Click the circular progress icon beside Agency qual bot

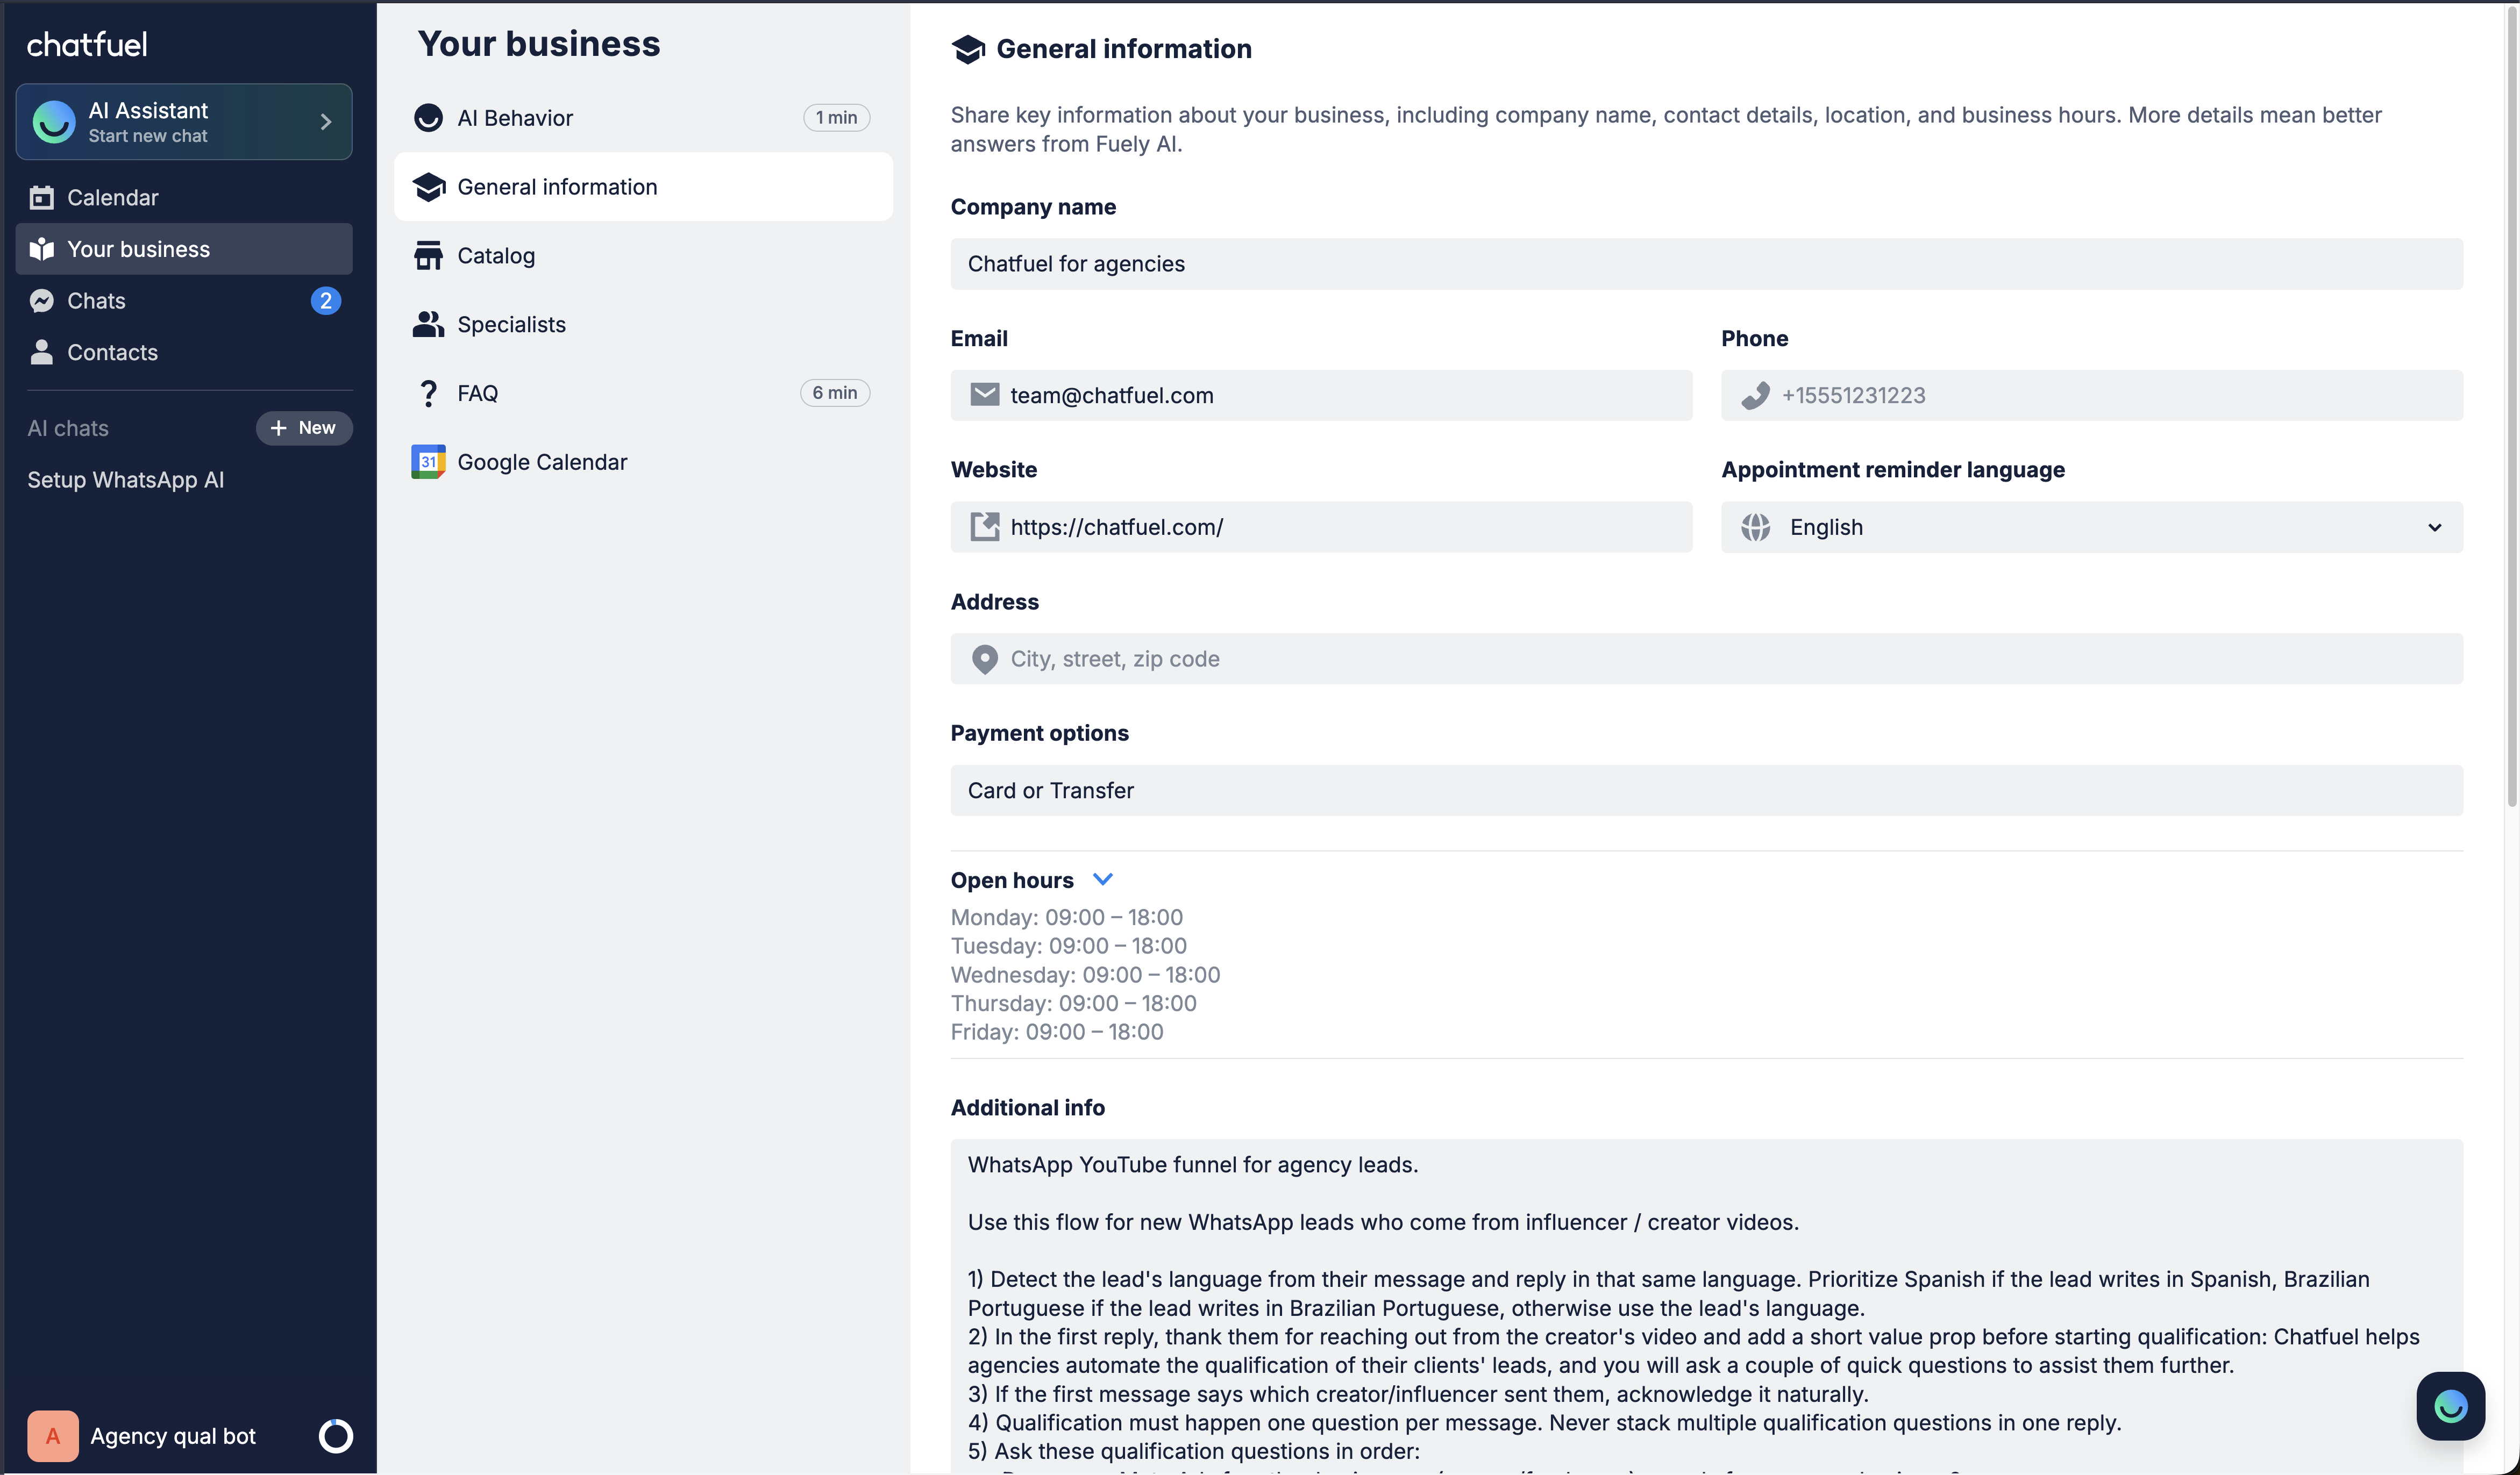pos(335,1436)
